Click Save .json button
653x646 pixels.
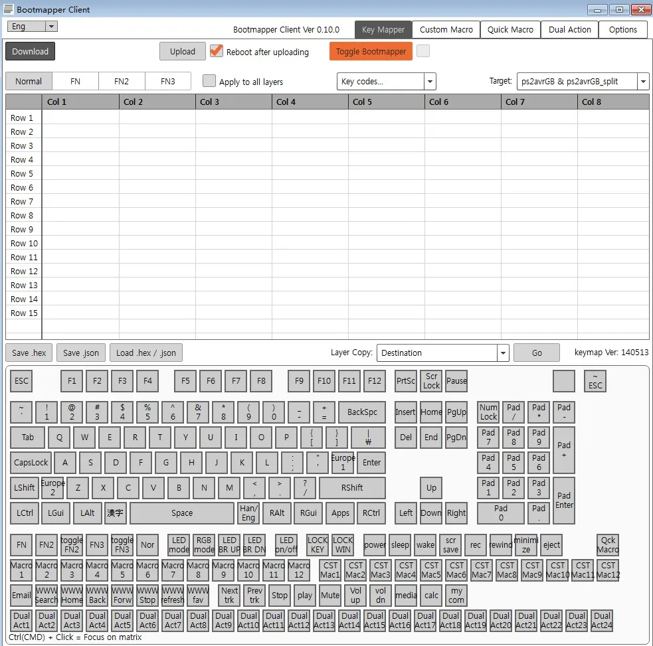click(x=81, y=353)
